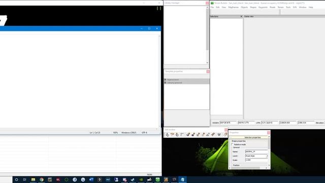Click Cortana circle on Windows taskbar
The height and width of the screenshot is (183, 325).
17,179
